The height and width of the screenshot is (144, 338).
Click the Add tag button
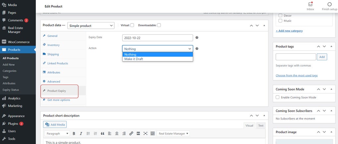[x=322, y=57]
